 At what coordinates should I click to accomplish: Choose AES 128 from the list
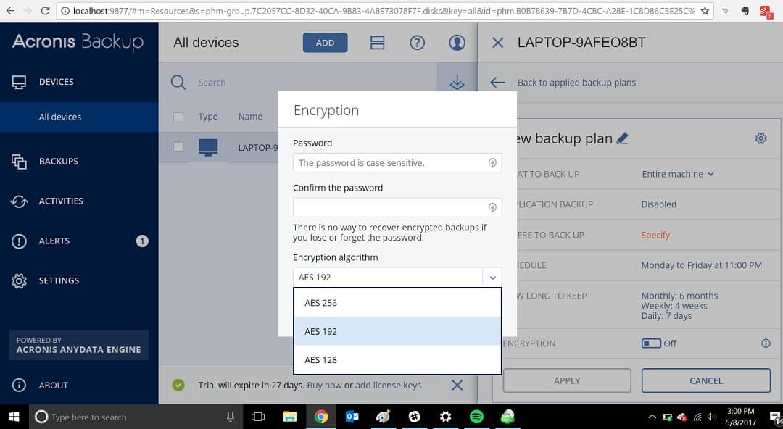[x=397, y=359]
